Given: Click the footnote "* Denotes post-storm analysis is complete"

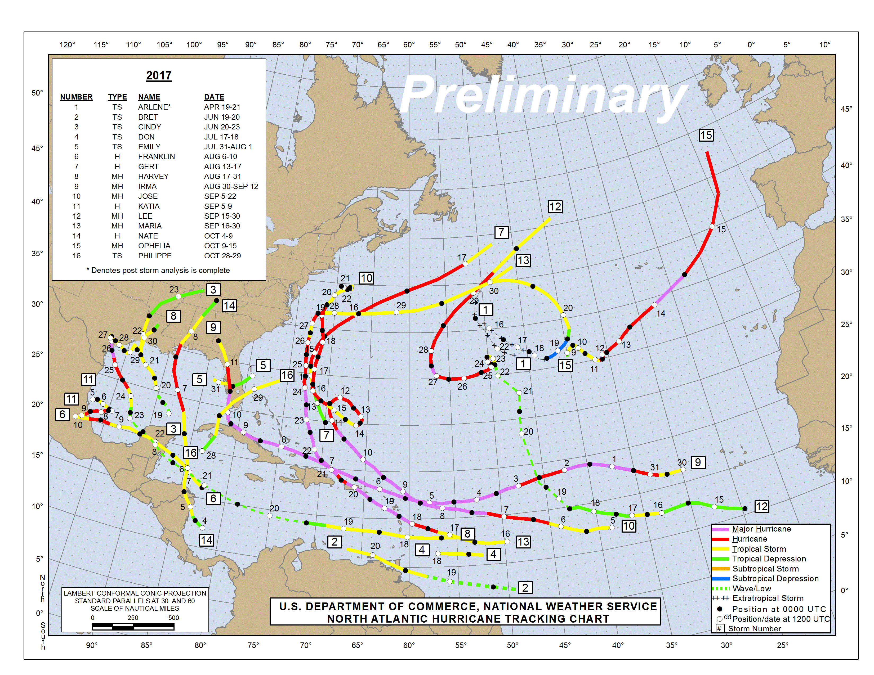Looking at the screenshot, I should click(x=158, y=270).
